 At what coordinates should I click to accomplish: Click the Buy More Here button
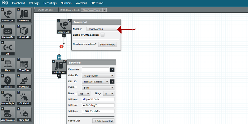click(x=108, y=45)
